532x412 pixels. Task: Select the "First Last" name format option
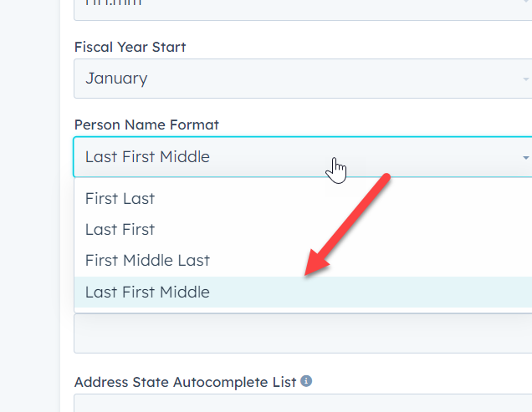pos(120,199)
